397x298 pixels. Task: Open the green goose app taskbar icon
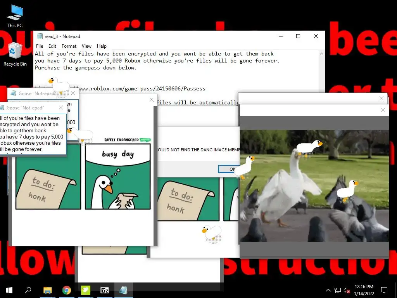86,290
